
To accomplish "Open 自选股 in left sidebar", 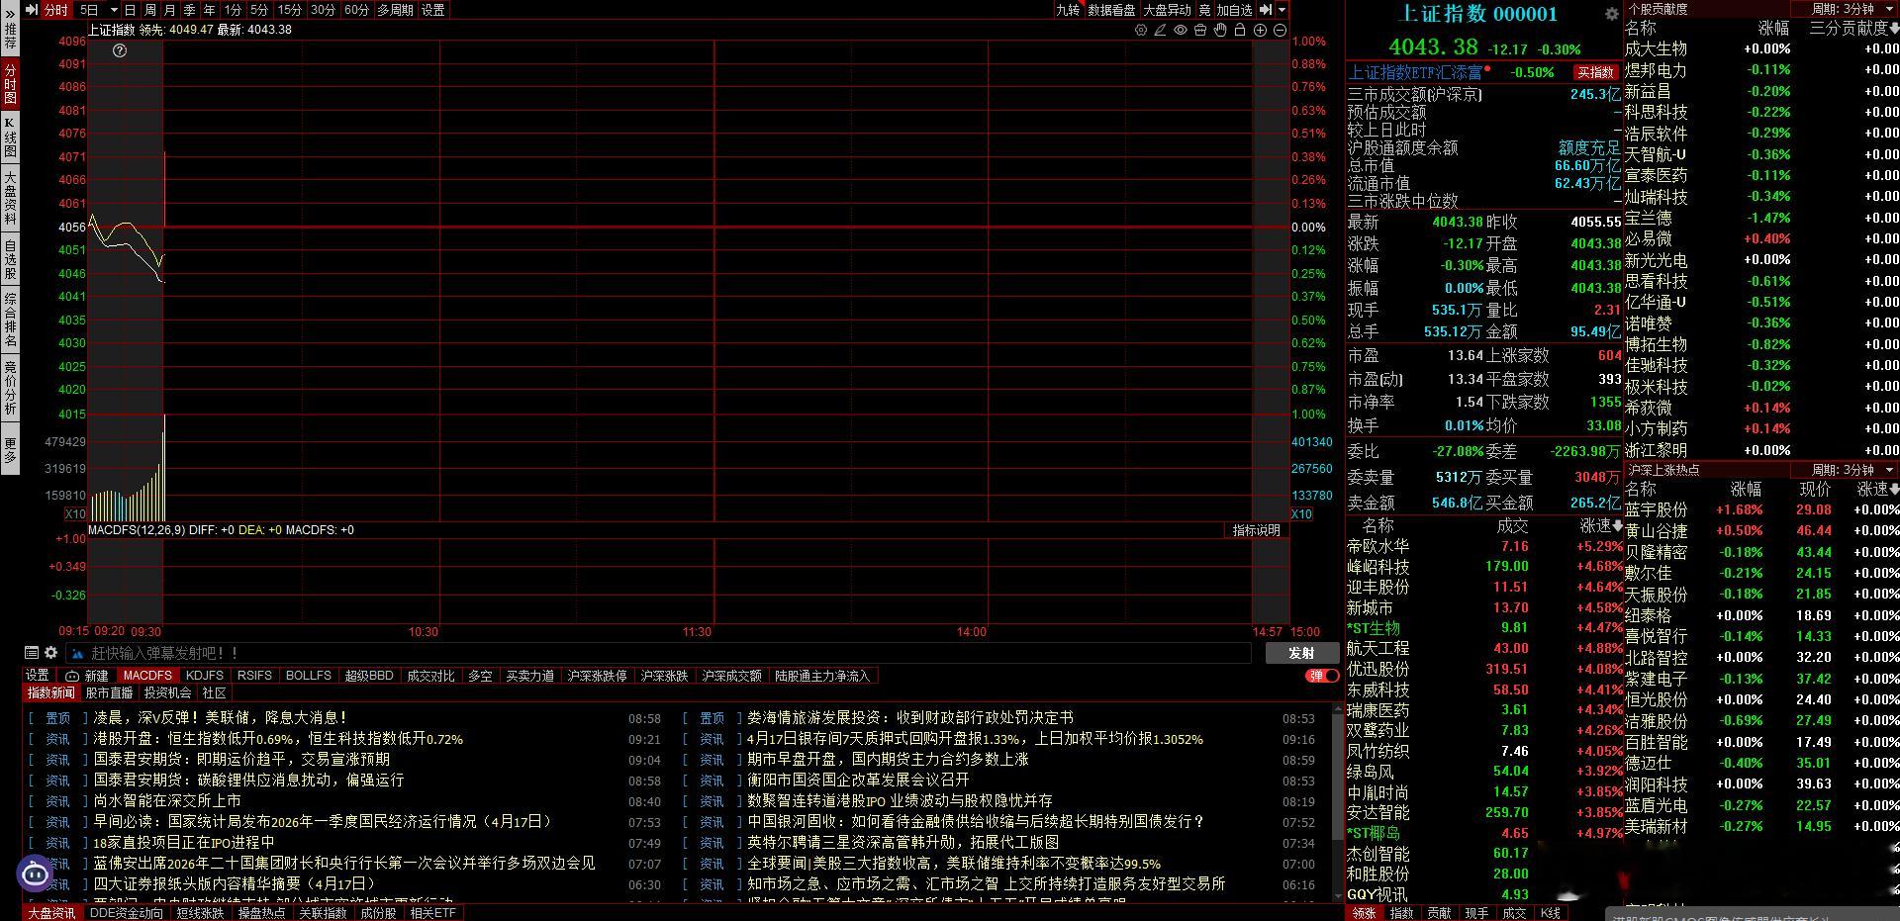I will (x=11, y=259).
